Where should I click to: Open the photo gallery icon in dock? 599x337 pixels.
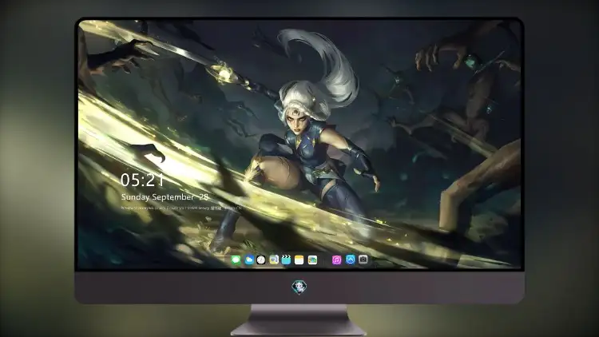[312, 260]
